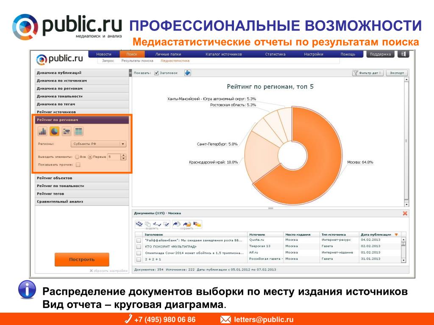Click the Поддержка button
This screenshot has width=434, height=325.
coord(380,54)
